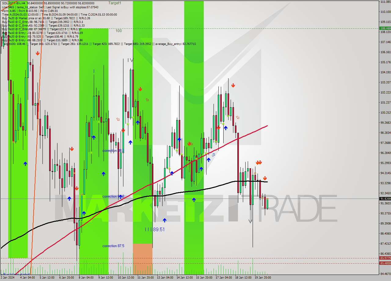Viewport: 391px width, 281px height.
Task: Click the 84.4670 price axis label
Action: [x=386, y=274]
